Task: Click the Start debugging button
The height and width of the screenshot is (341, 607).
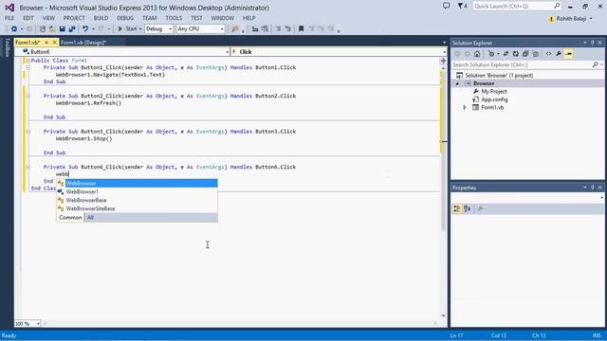Action: point(128,29)
